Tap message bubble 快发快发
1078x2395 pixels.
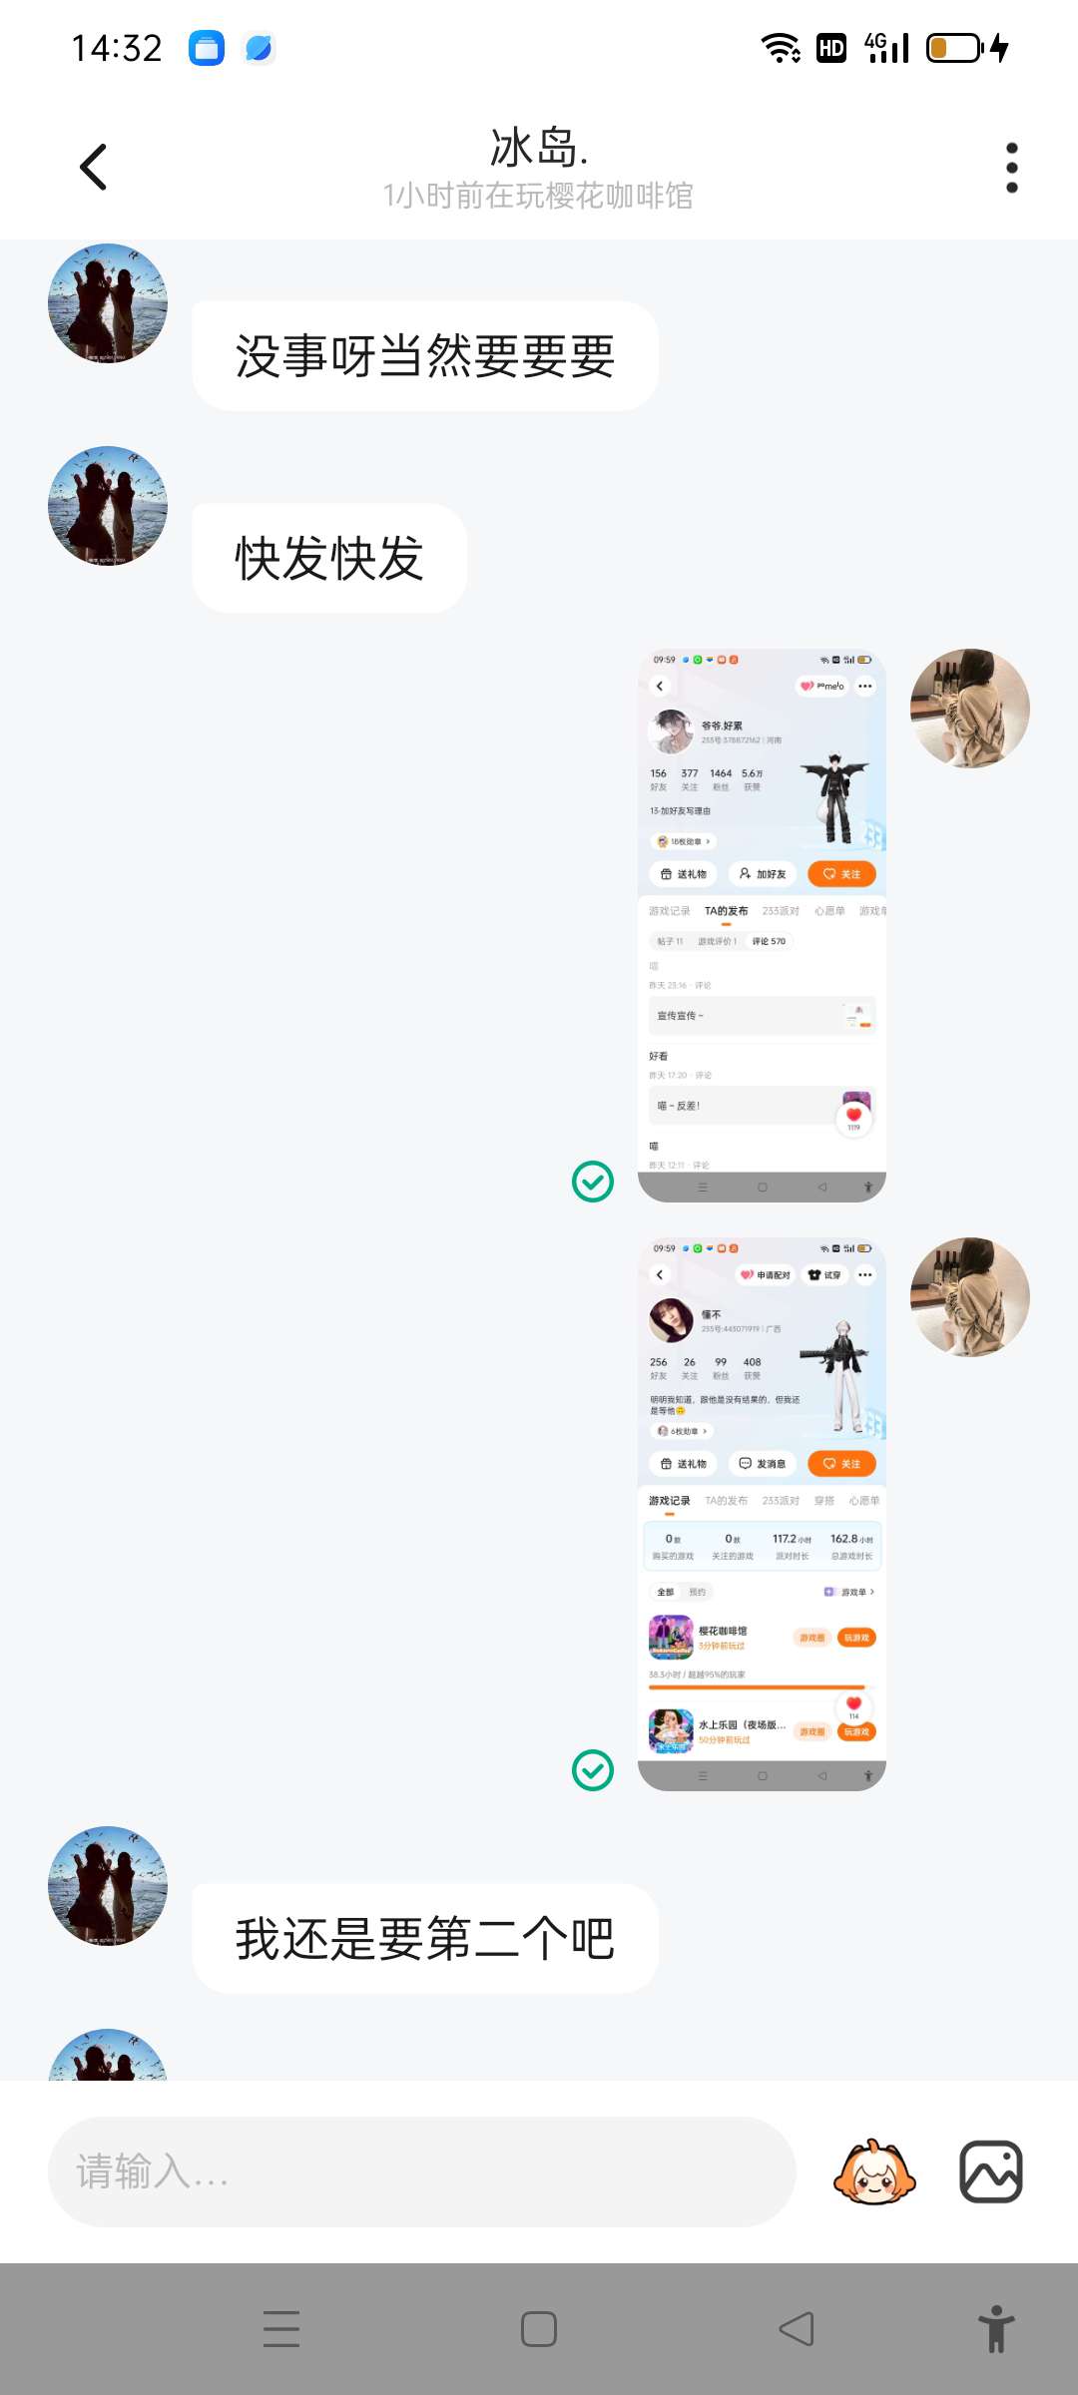coord(329,558)
